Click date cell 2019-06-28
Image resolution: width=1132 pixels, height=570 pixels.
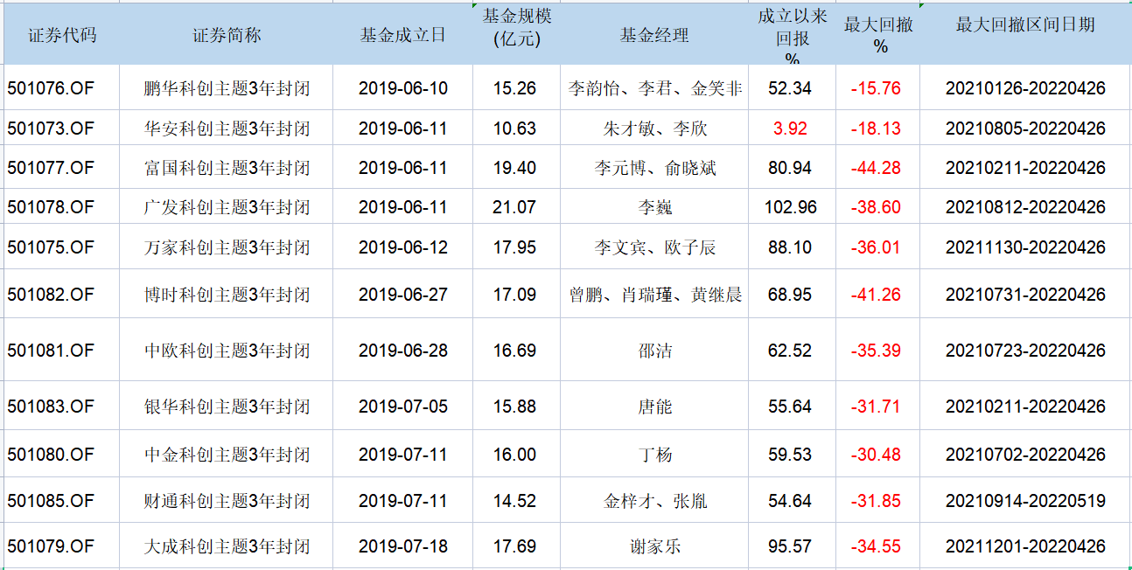tap(403, 351)
